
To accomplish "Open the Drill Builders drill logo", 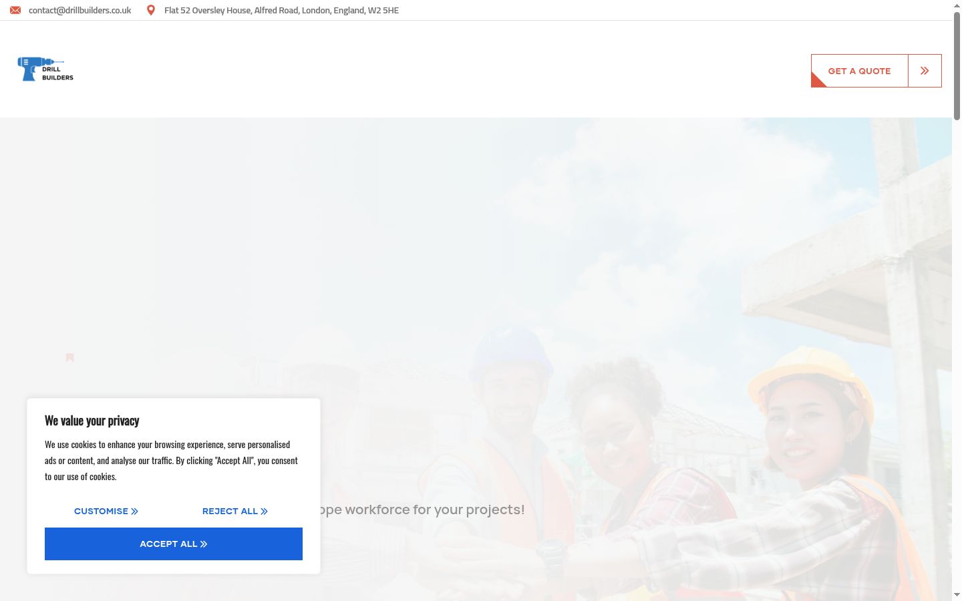I will click(x=45, y=69).
